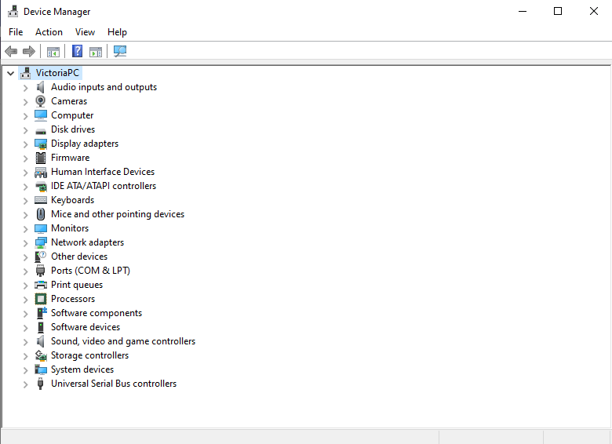Image resolution: width=612 pixels, height=444 pixels.
Task: Select the Software components label
Action: click(x=97, y=313)
